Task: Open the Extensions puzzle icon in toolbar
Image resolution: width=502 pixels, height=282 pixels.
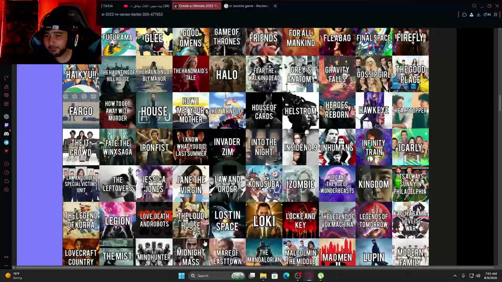Action: 464,15
